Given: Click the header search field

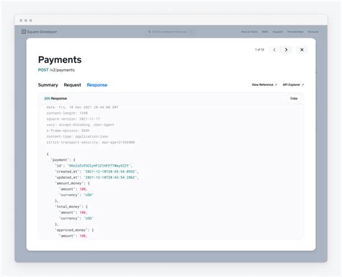Looking at the screenshot, I should pyautogui.click(x=170, y=32).
